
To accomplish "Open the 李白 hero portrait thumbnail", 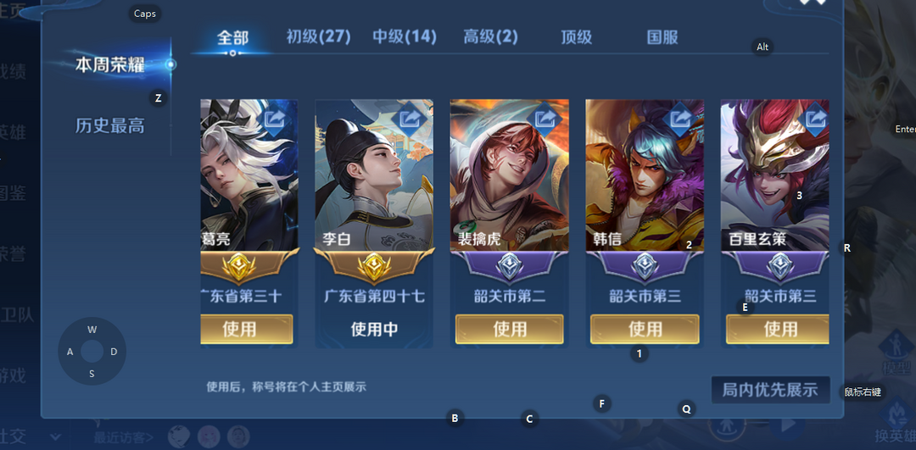I will coord(374,175).
